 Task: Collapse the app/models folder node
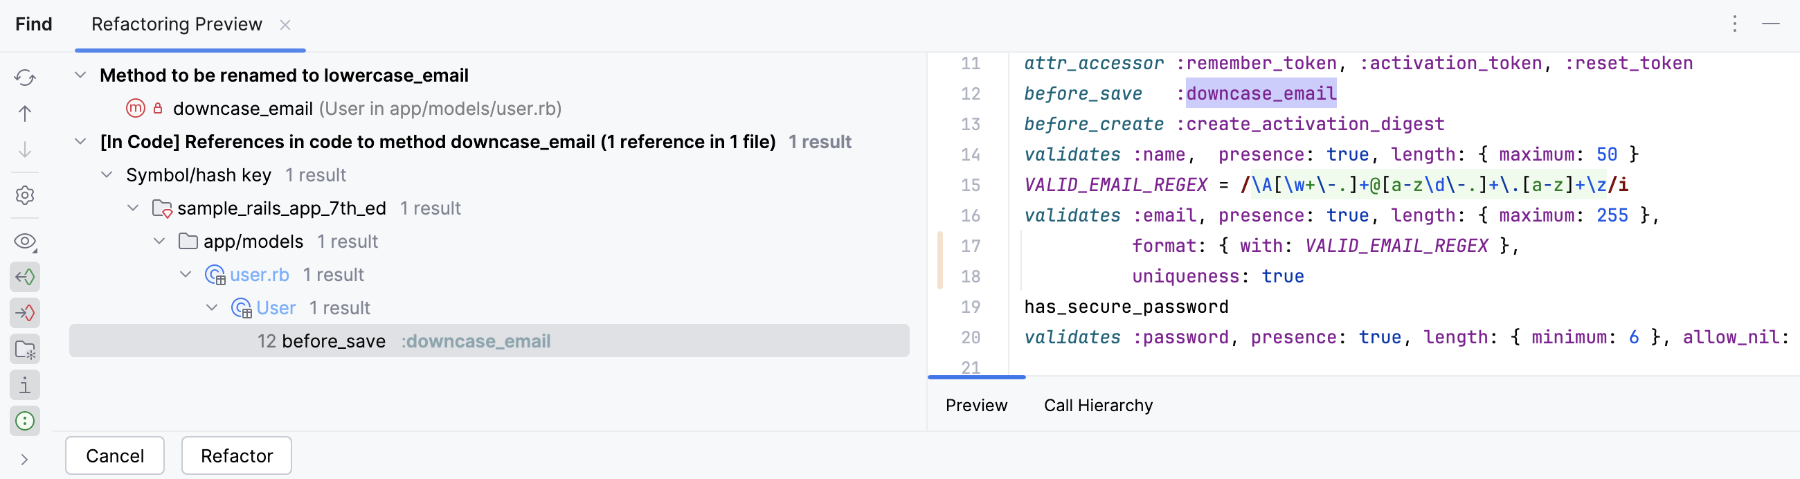[x=159, y=241]
